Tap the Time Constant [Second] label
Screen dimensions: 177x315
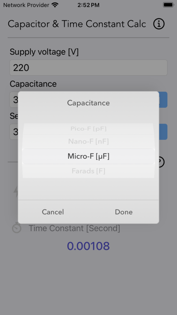(75, 229)
